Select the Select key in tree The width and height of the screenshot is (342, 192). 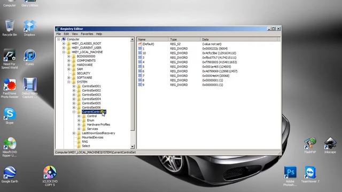coord(86,146)
